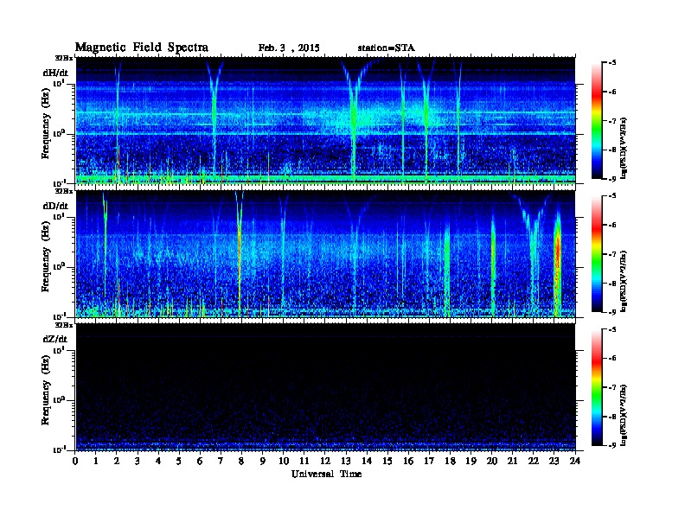Click the "-6" value on dD/dt colorbar
Image resolution: width=685 pixels, height=529 pixels.
(x=611, y=226)
